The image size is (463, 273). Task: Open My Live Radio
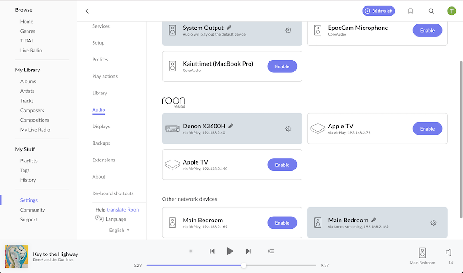pos(35,130)
